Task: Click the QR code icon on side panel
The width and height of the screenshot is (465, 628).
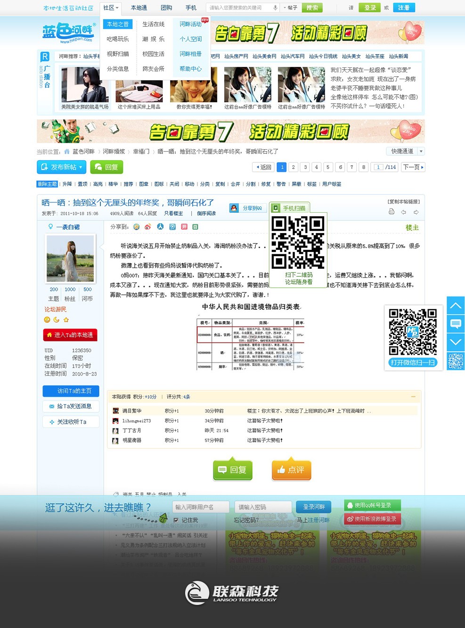Action: click(x=456, y=361)
